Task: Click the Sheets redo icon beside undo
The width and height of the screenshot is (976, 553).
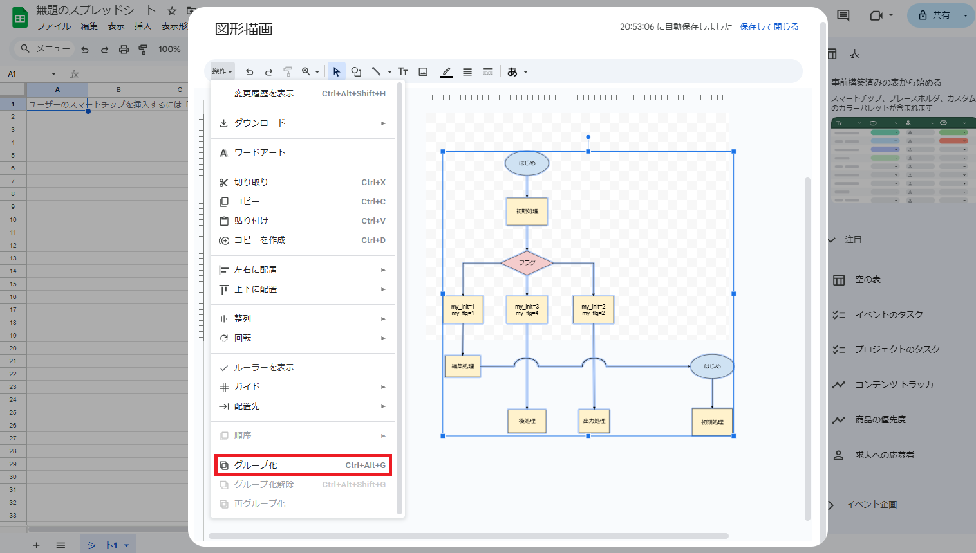Action: [x=104, y=50]
